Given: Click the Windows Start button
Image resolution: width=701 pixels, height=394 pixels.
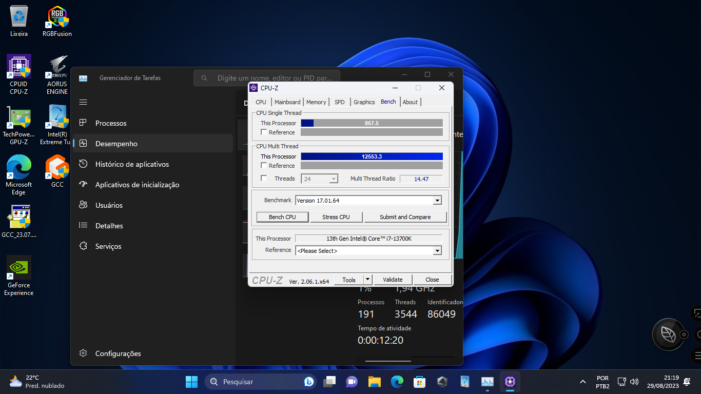Looking at the screenshot, I should click(191, 382).
